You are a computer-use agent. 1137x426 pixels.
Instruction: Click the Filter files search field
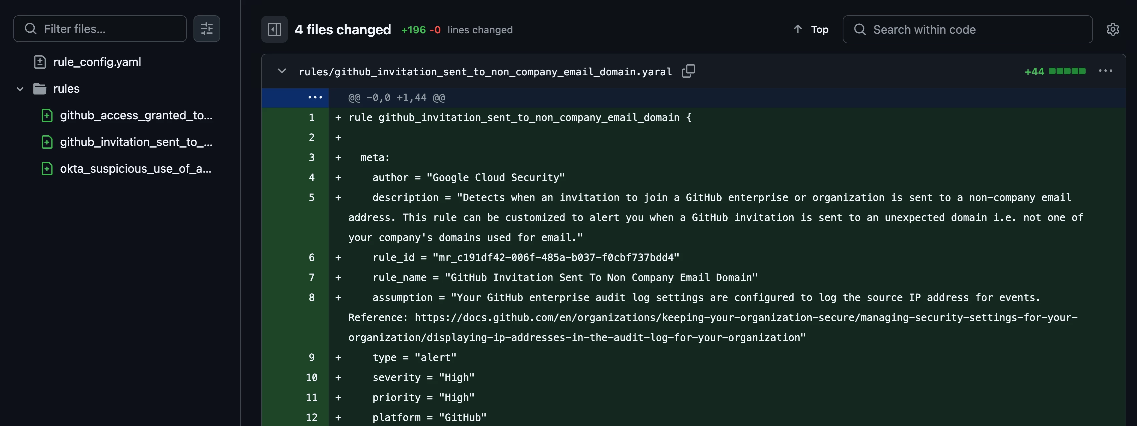(100, 29)
